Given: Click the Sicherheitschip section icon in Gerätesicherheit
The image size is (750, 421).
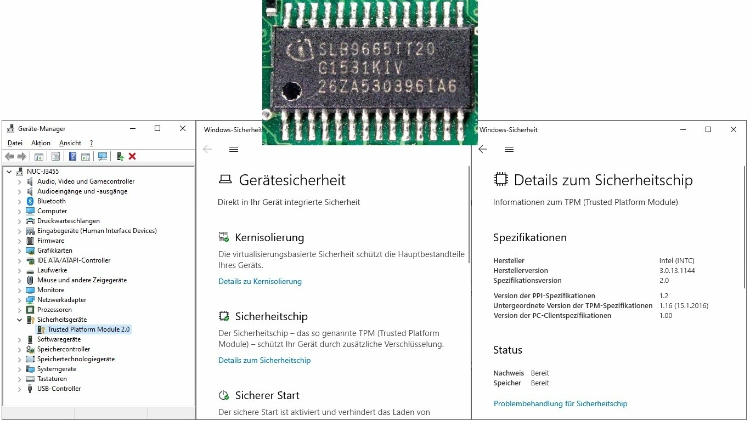Looking at the screenshot, I should (x=224, y=316).
